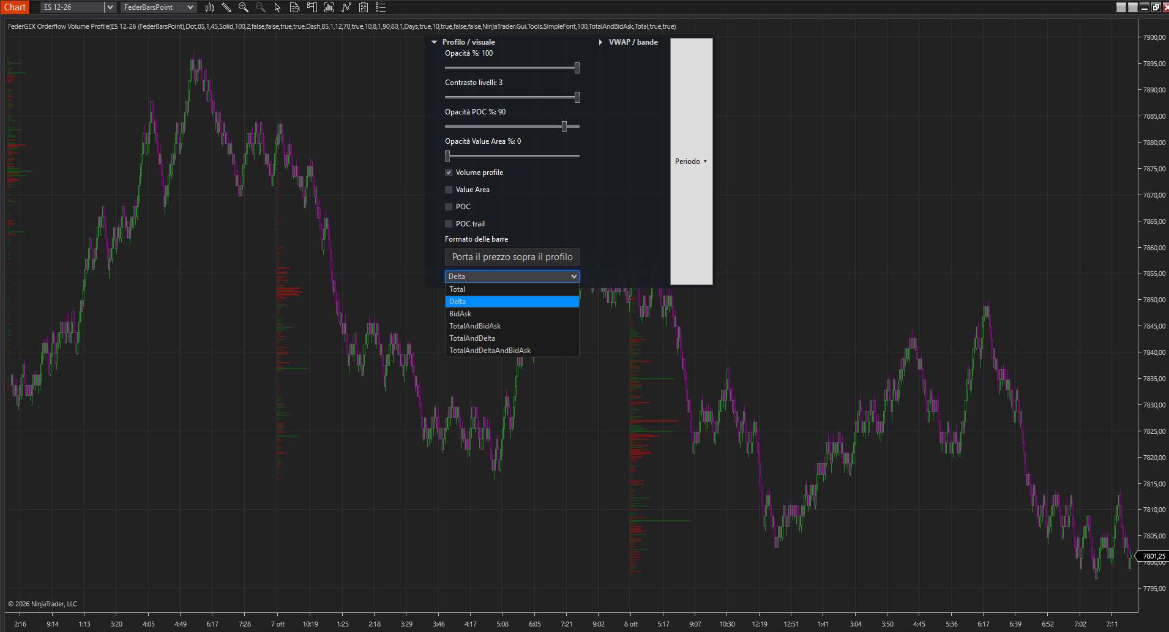Open the strategies icon in toolbar
The image size is (1169, 632).
point(363,7)
